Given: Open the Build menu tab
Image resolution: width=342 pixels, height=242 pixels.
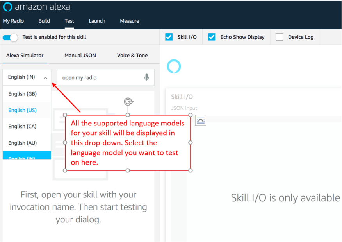Looking at the screenshot, I should tap(44, 21).
